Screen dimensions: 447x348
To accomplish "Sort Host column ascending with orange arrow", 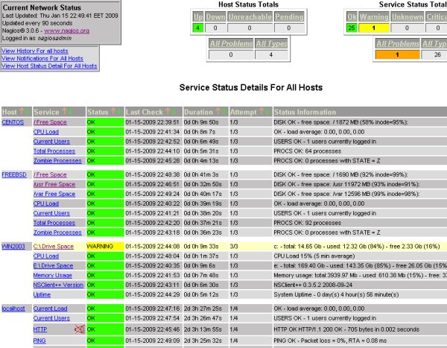I will tap(22, 112).
